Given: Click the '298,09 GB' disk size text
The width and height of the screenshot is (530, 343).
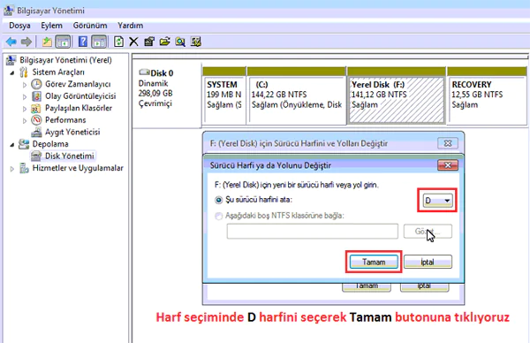Looking at the screenshot, I should point(155,94).
